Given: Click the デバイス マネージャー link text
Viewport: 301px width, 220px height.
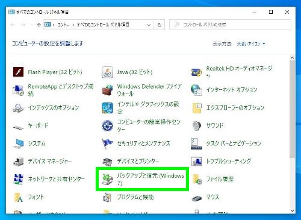Looking at the screenshot, I should (x=49, y=161).
